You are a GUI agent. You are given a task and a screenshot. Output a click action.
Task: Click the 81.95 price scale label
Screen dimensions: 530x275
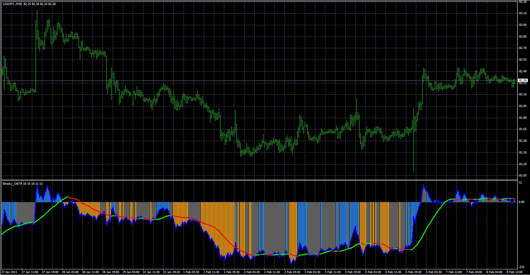(523, 106)
